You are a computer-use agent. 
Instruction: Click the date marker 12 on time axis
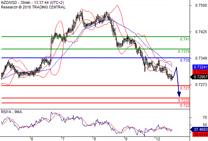point(158,139)
